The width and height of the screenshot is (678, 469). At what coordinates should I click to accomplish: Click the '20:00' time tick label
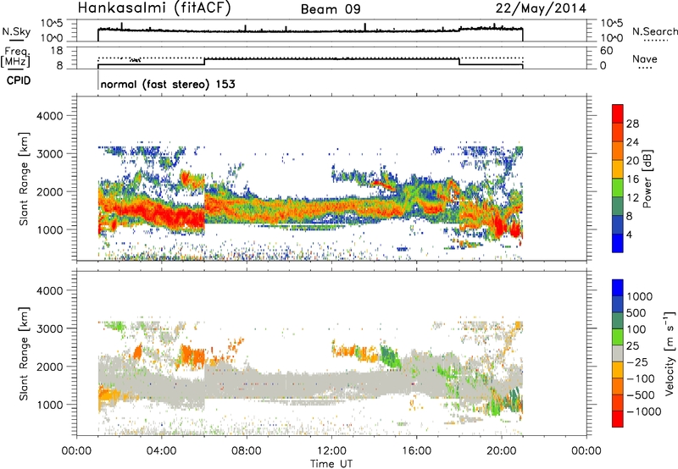(501, 451)
